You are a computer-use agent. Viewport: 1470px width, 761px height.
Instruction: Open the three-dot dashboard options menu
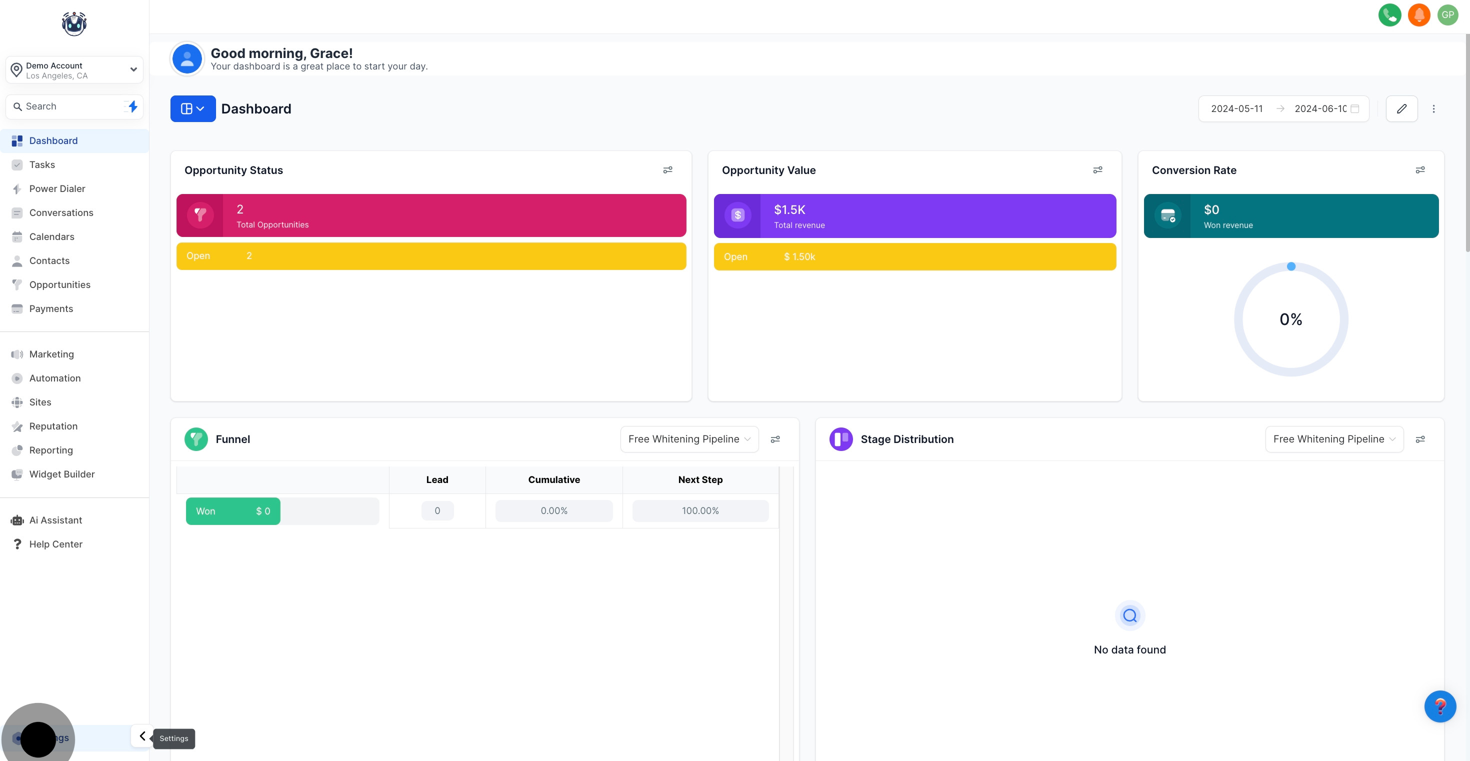[x=1433, y=108]
